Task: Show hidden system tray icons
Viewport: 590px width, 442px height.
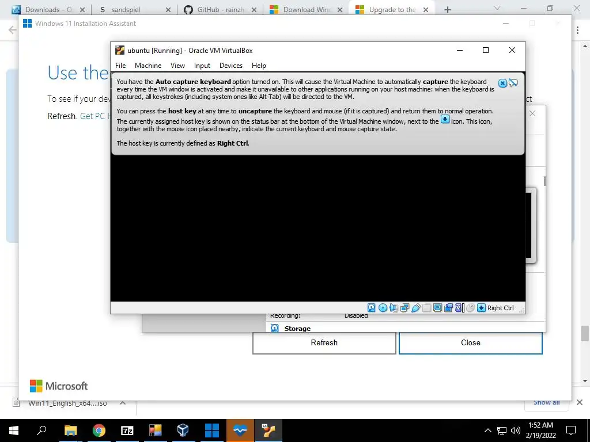Action: [x=487, y=430]
